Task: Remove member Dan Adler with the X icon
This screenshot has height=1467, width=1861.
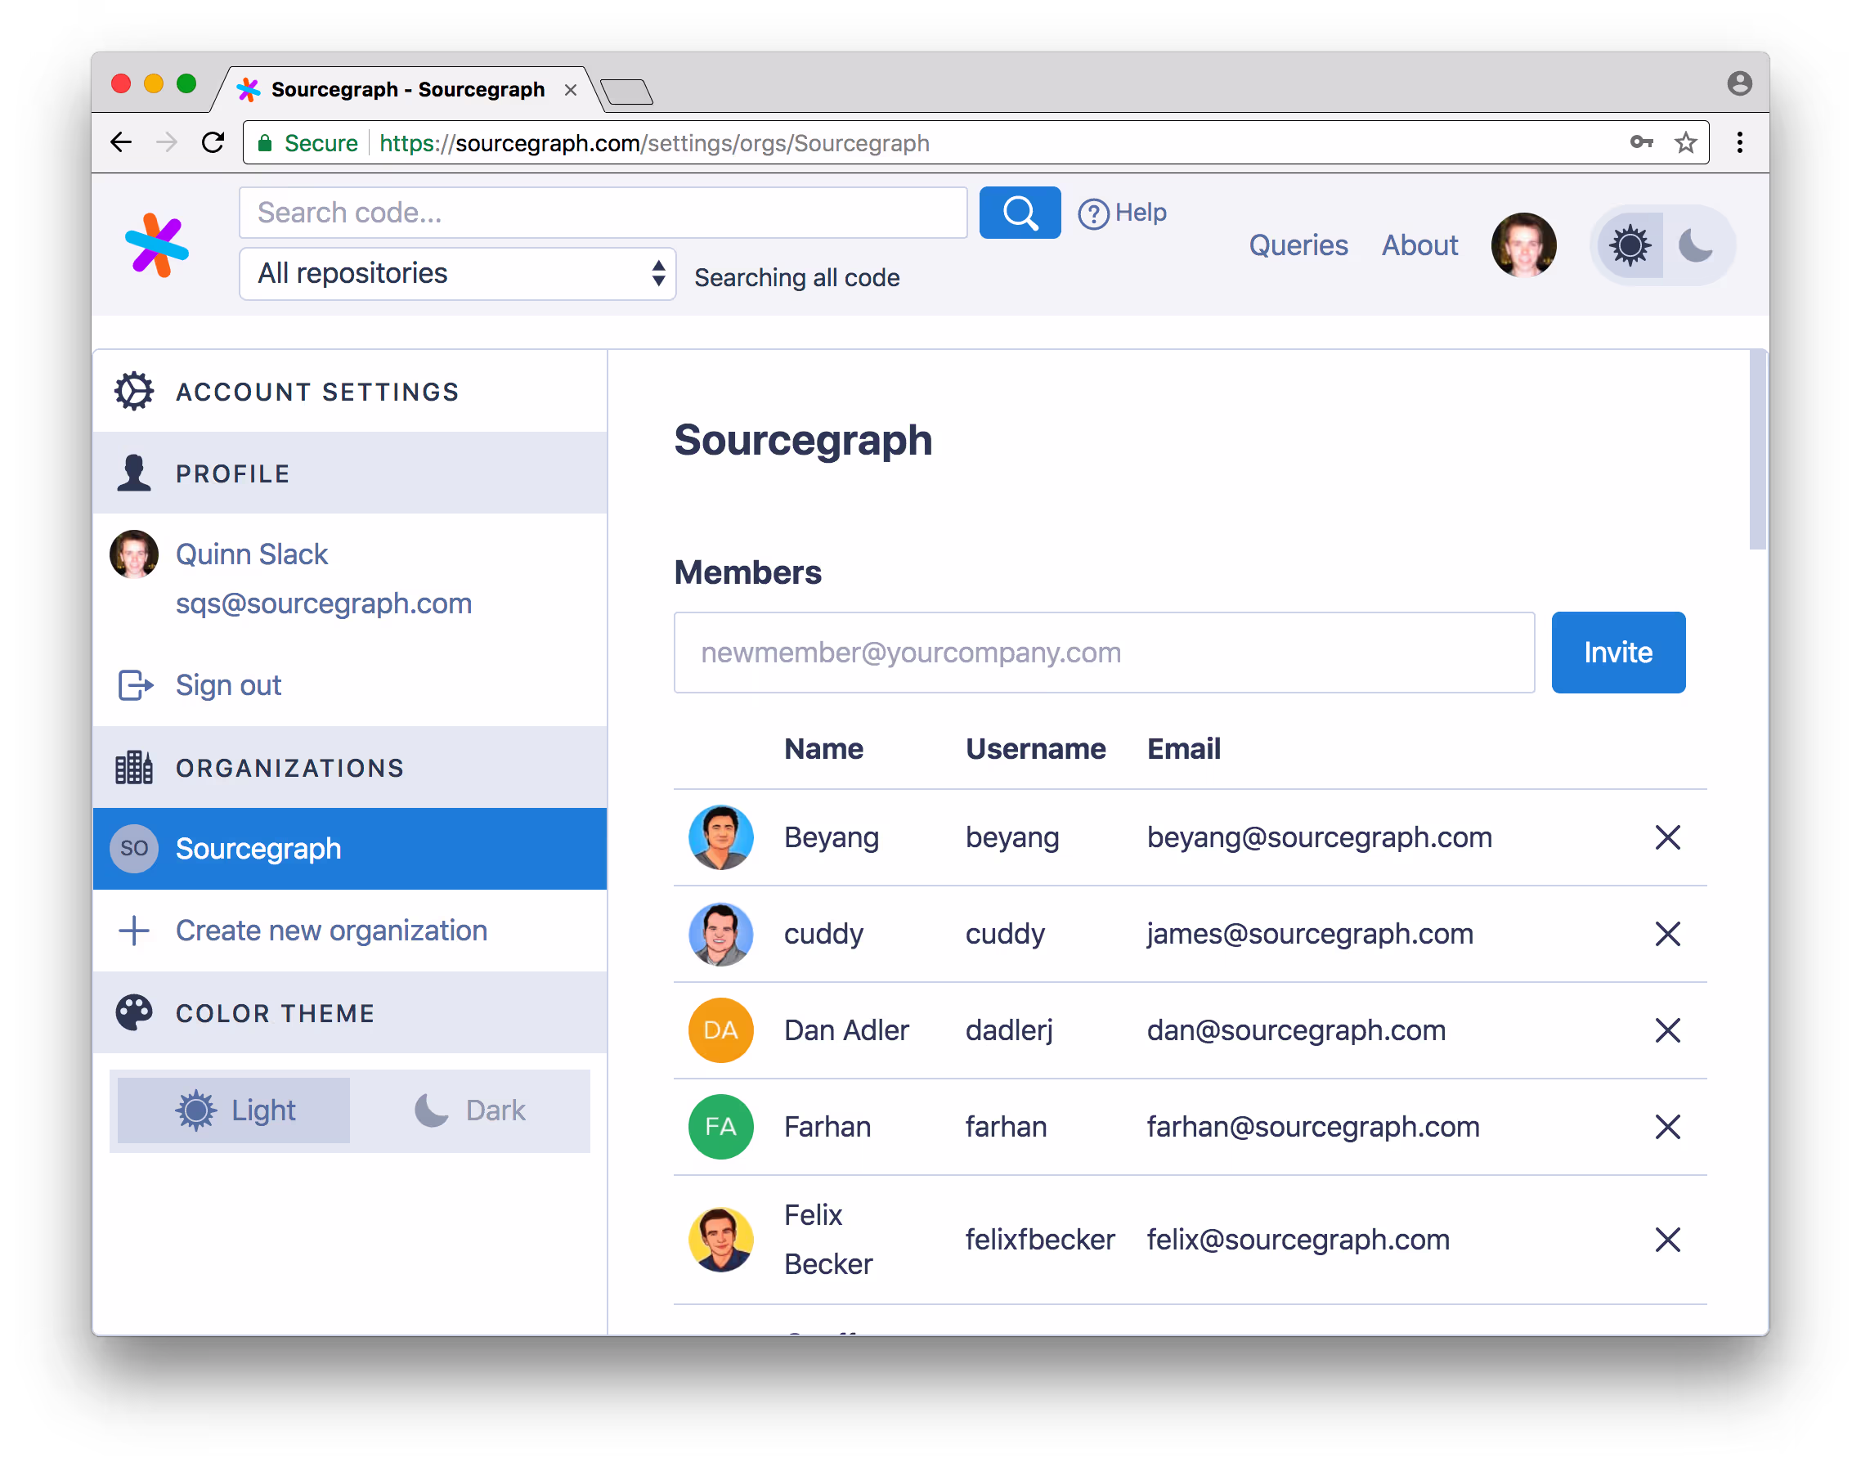Action: point(1668,1030)
